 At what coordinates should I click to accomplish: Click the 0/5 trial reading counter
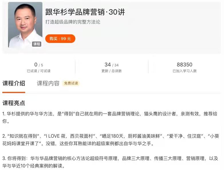pos(39,65)
